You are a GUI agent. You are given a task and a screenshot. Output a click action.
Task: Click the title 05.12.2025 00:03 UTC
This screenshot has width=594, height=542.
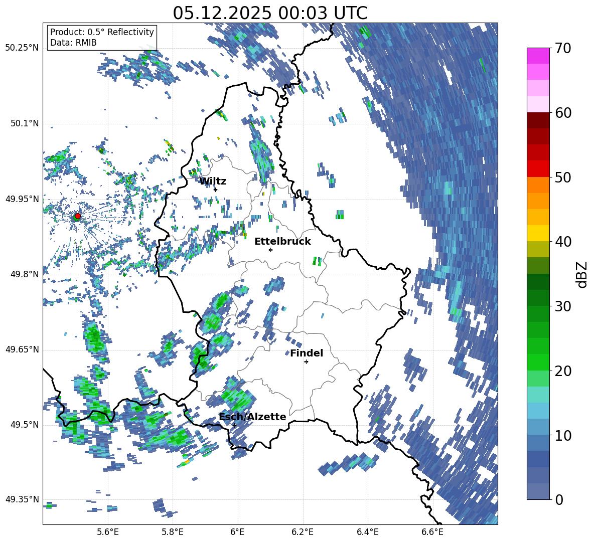270,13
